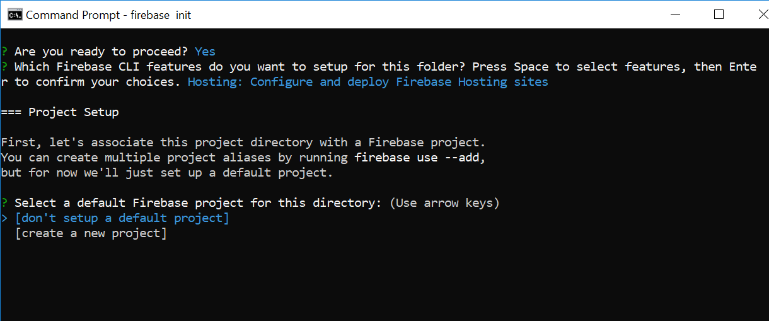Click the green question mark before 'Select a default'
This screenshot has width=769, height=321.
pyautogui.click(x=4, y=203)
